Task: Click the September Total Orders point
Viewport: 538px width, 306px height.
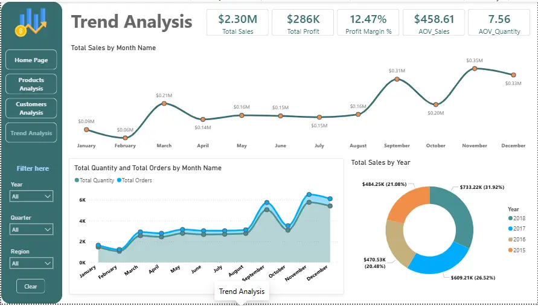Action: [267, 202]
